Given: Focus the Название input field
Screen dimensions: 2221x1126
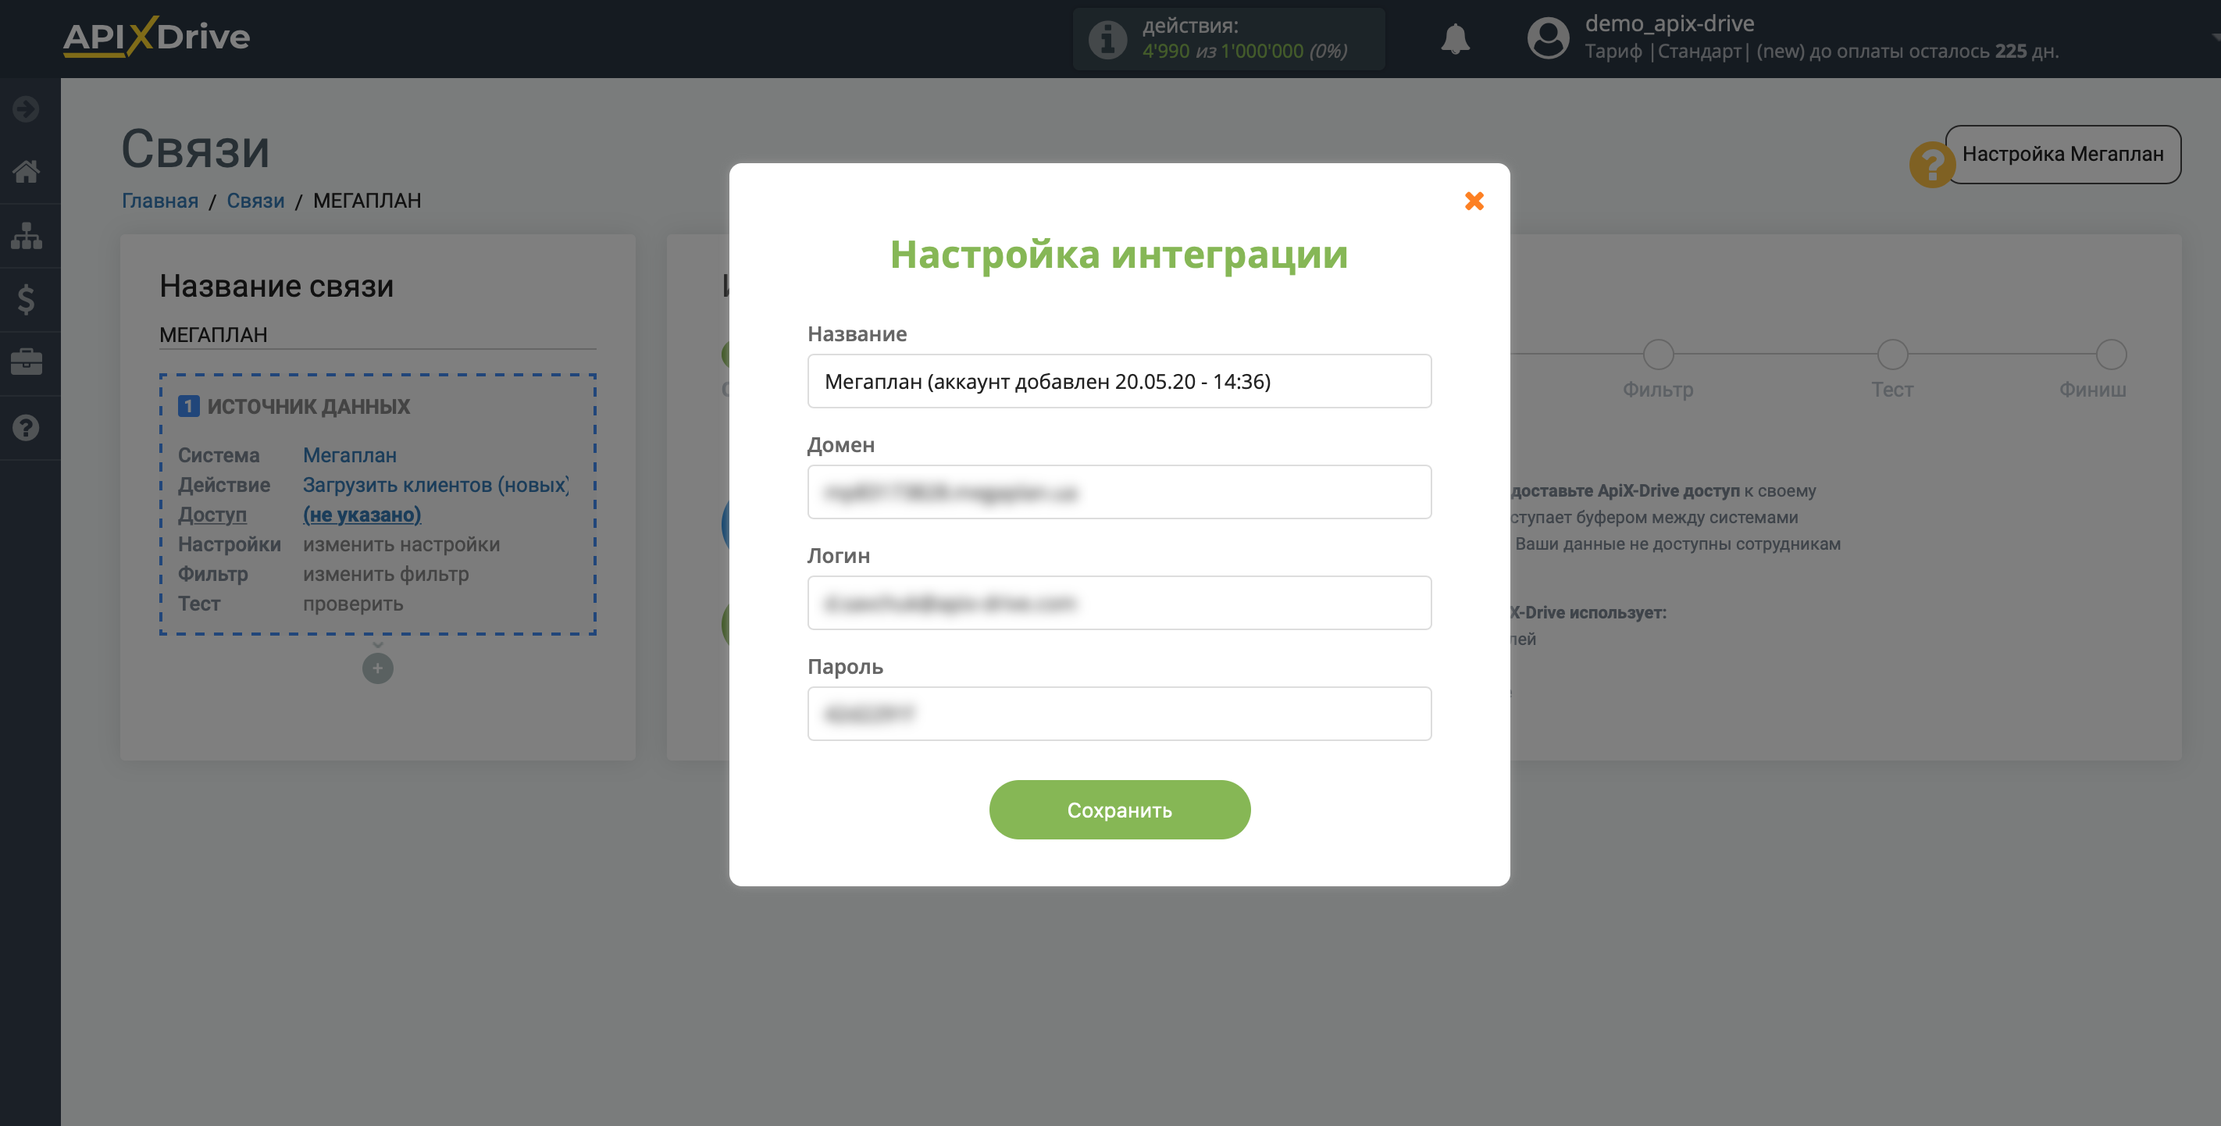Looking at the screenshot, I should point(1119,380).
